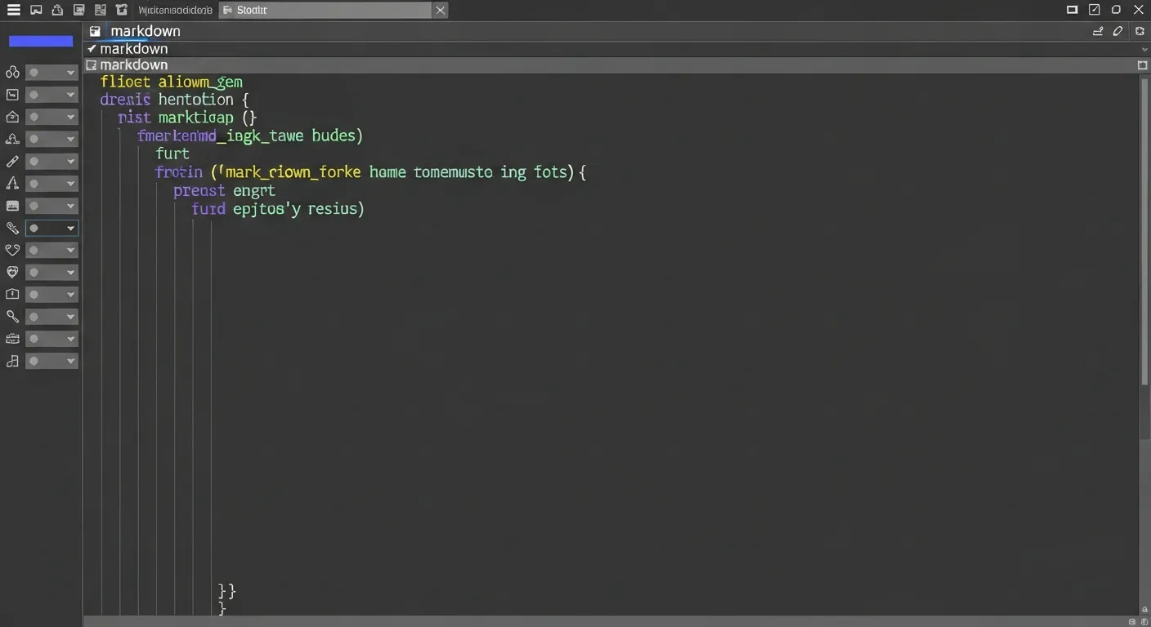Image resolution: width=1151 pixels, height=627 pixels.
Task: Toggle the dot beside the toolbox briefcase tool
Action: [x=34, y=338]
